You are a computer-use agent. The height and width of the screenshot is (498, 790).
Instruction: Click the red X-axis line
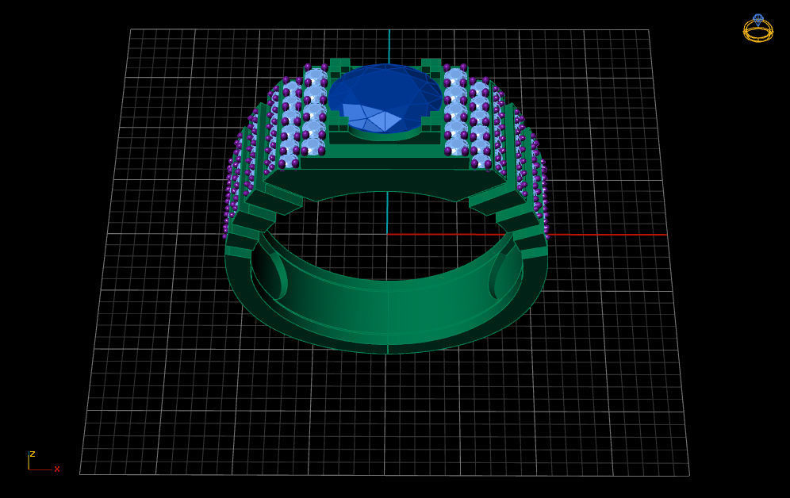pyautogui.click(x=527, y=235)
